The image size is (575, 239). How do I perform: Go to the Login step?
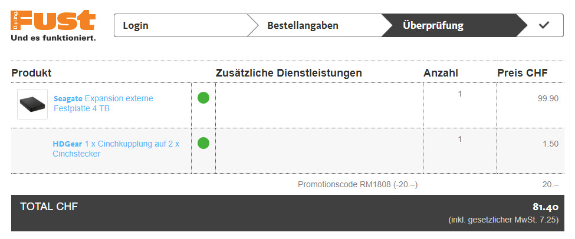136,25
